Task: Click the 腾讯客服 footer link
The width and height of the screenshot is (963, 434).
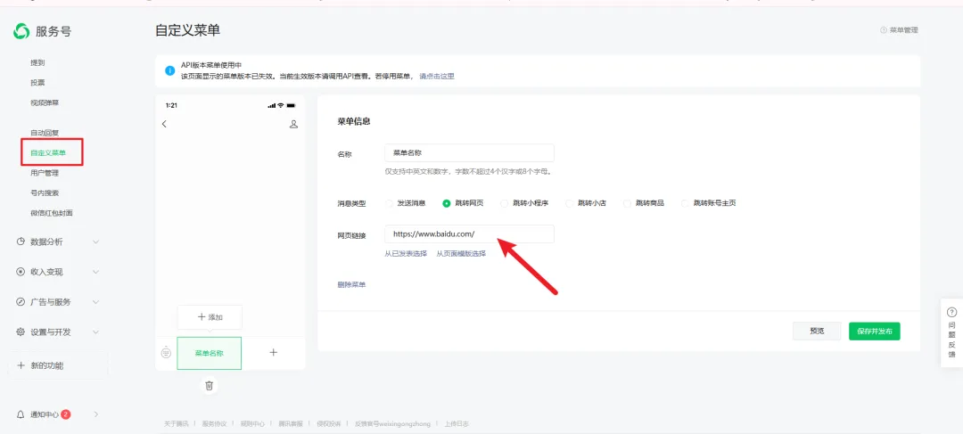Action: pyautogui.click(x=291, y=423)
